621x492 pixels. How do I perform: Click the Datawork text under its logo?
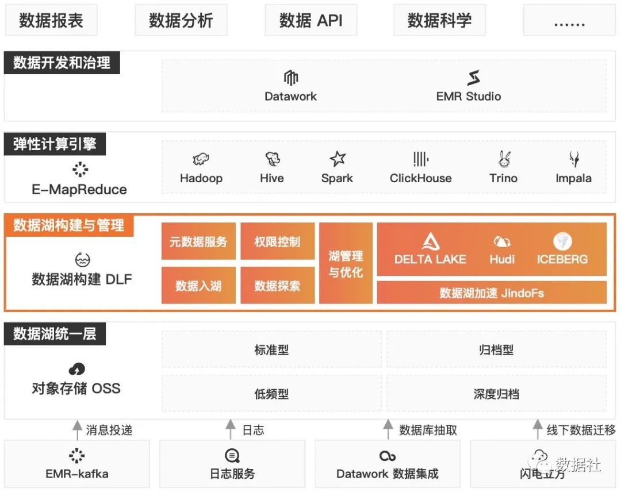(x=291, y=96)
